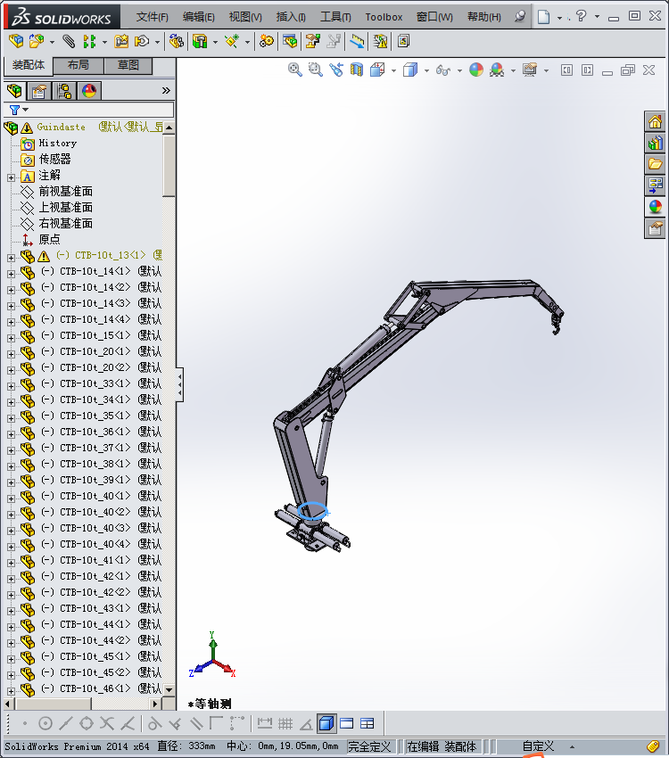Click the Smart Fasteners icon
Image resolution: width=669 pixels, height=758 pixels.
point(121,41)
